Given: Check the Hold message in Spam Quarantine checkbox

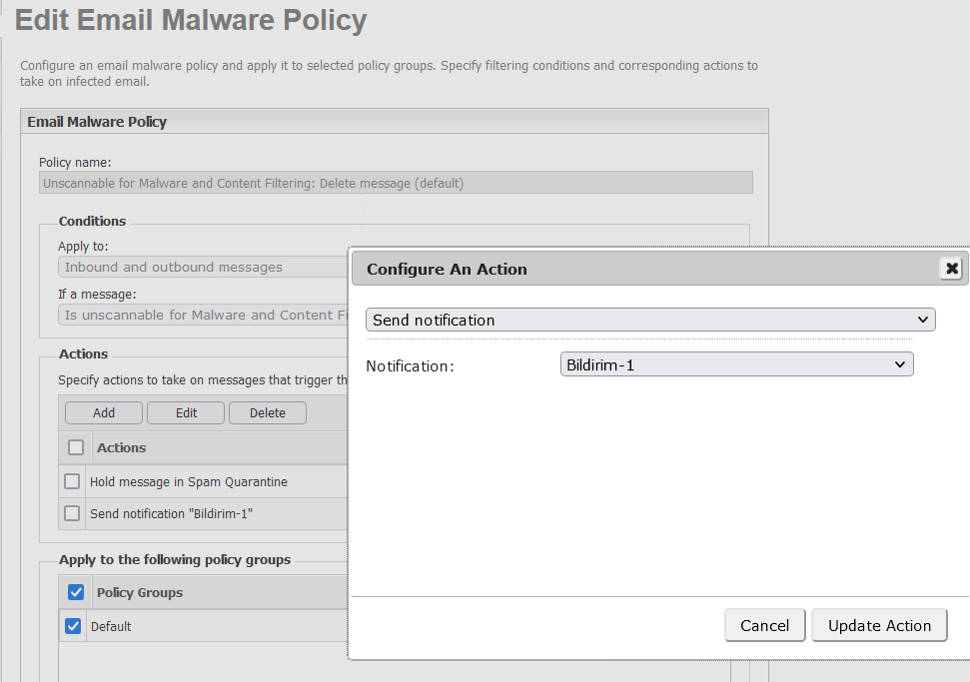Looking at the screenshot, I should [72, 481].
